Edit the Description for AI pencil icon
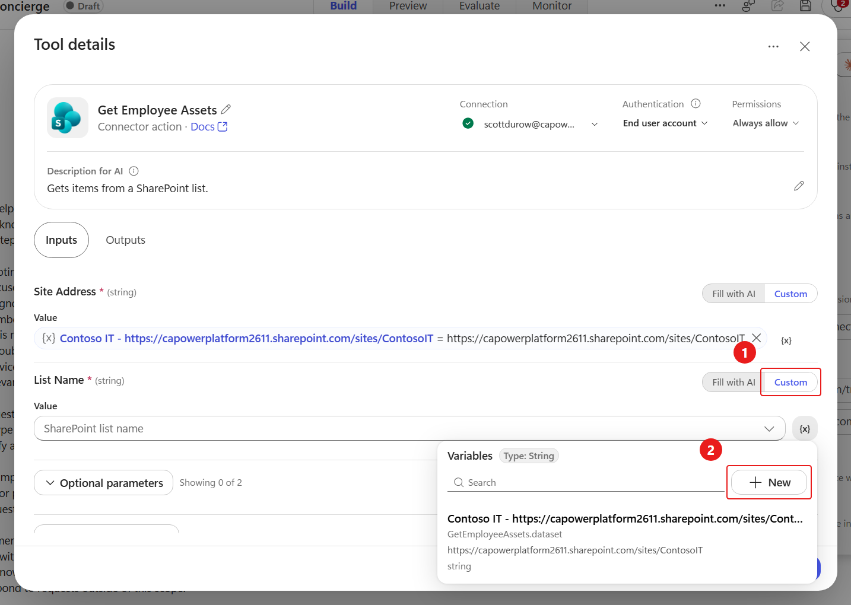Viewport: 851px width, 605px height. (x=799, y=186)
